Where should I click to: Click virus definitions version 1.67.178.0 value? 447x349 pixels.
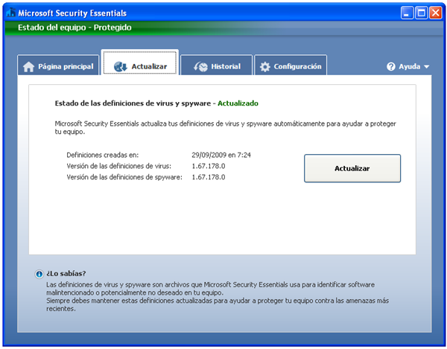click(209, 166)
